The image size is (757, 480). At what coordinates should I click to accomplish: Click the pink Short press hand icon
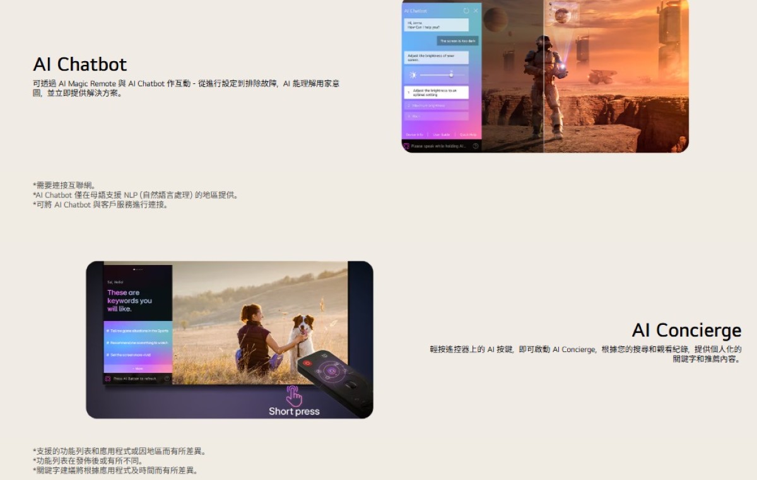(x=294, y=395)
